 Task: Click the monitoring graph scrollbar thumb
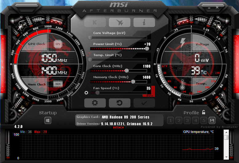(x=226, y=137)
